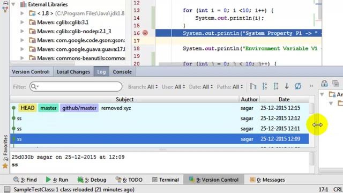343x193 pixels.
Task: Click the Author column header
Action: tap(249, 99)
